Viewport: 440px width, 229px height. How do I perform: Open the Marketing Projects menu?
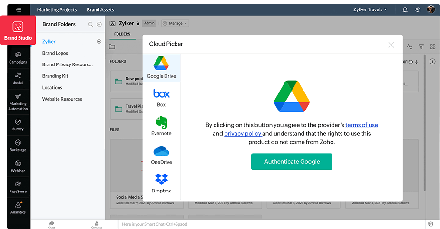(x=57, y=10)
